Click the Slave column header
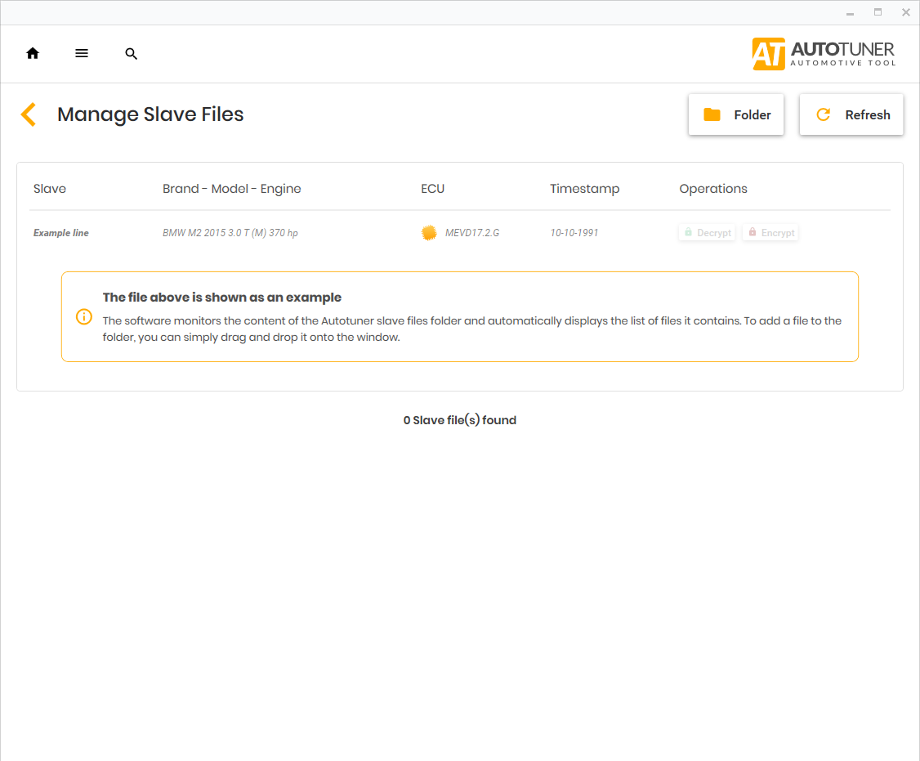Viewport: 920px width, 761px height. tap(50, 189)
